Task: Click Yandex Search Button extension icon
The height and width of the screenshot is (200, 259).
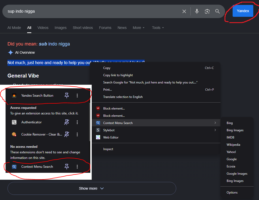Action: point(14,96)
